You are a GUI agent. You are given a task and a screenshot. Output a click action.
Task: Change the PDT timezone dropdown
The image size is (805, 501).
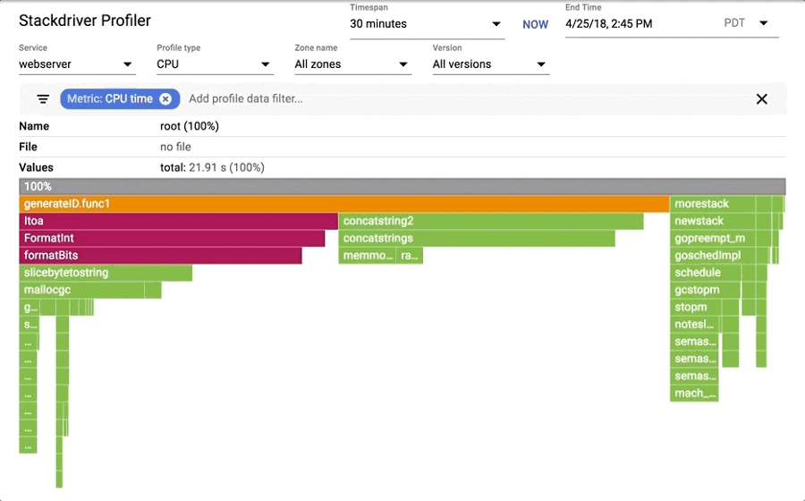pyautogui.click(x=747, y=23)
